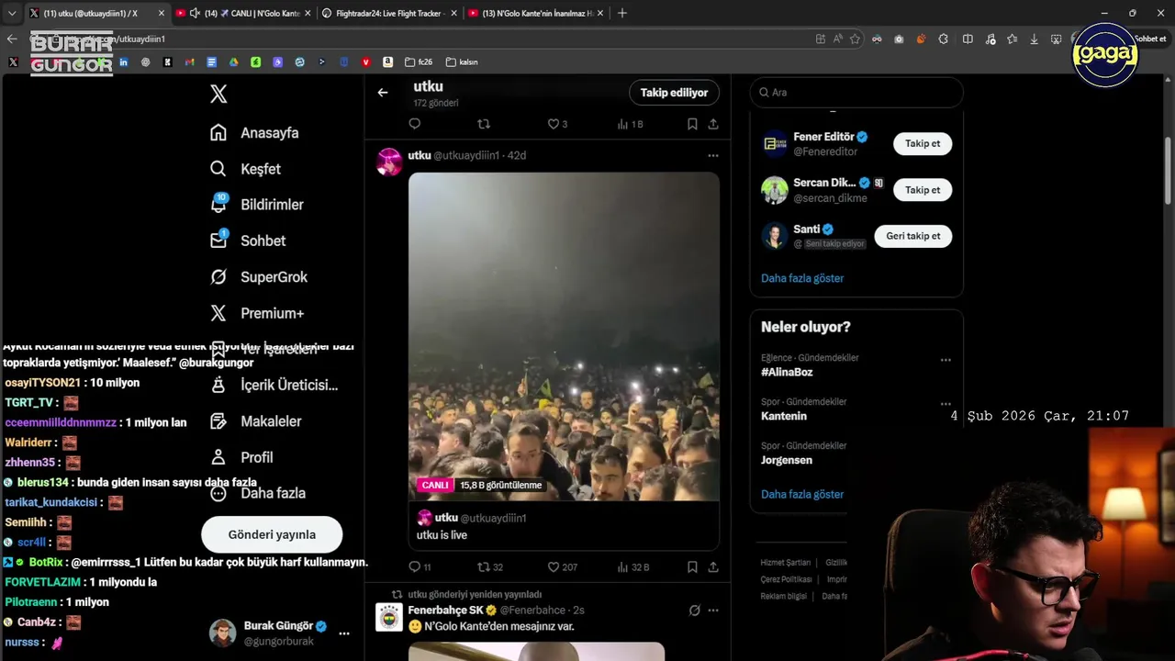Image resolution: width=1175 pixels, height=661 pixels.
Task: Add page to favorites with star icon
Action: tap(856, 39)
